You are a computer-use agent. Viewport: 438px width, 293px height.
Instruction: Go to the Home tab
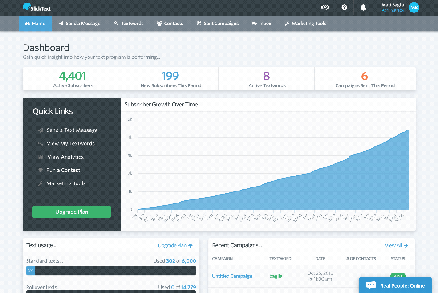coord(35,24)
